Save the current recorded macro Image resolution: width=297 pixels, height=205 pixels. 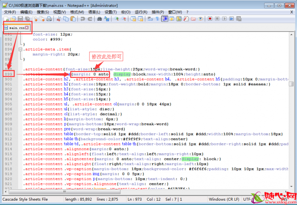pos(239,19)
